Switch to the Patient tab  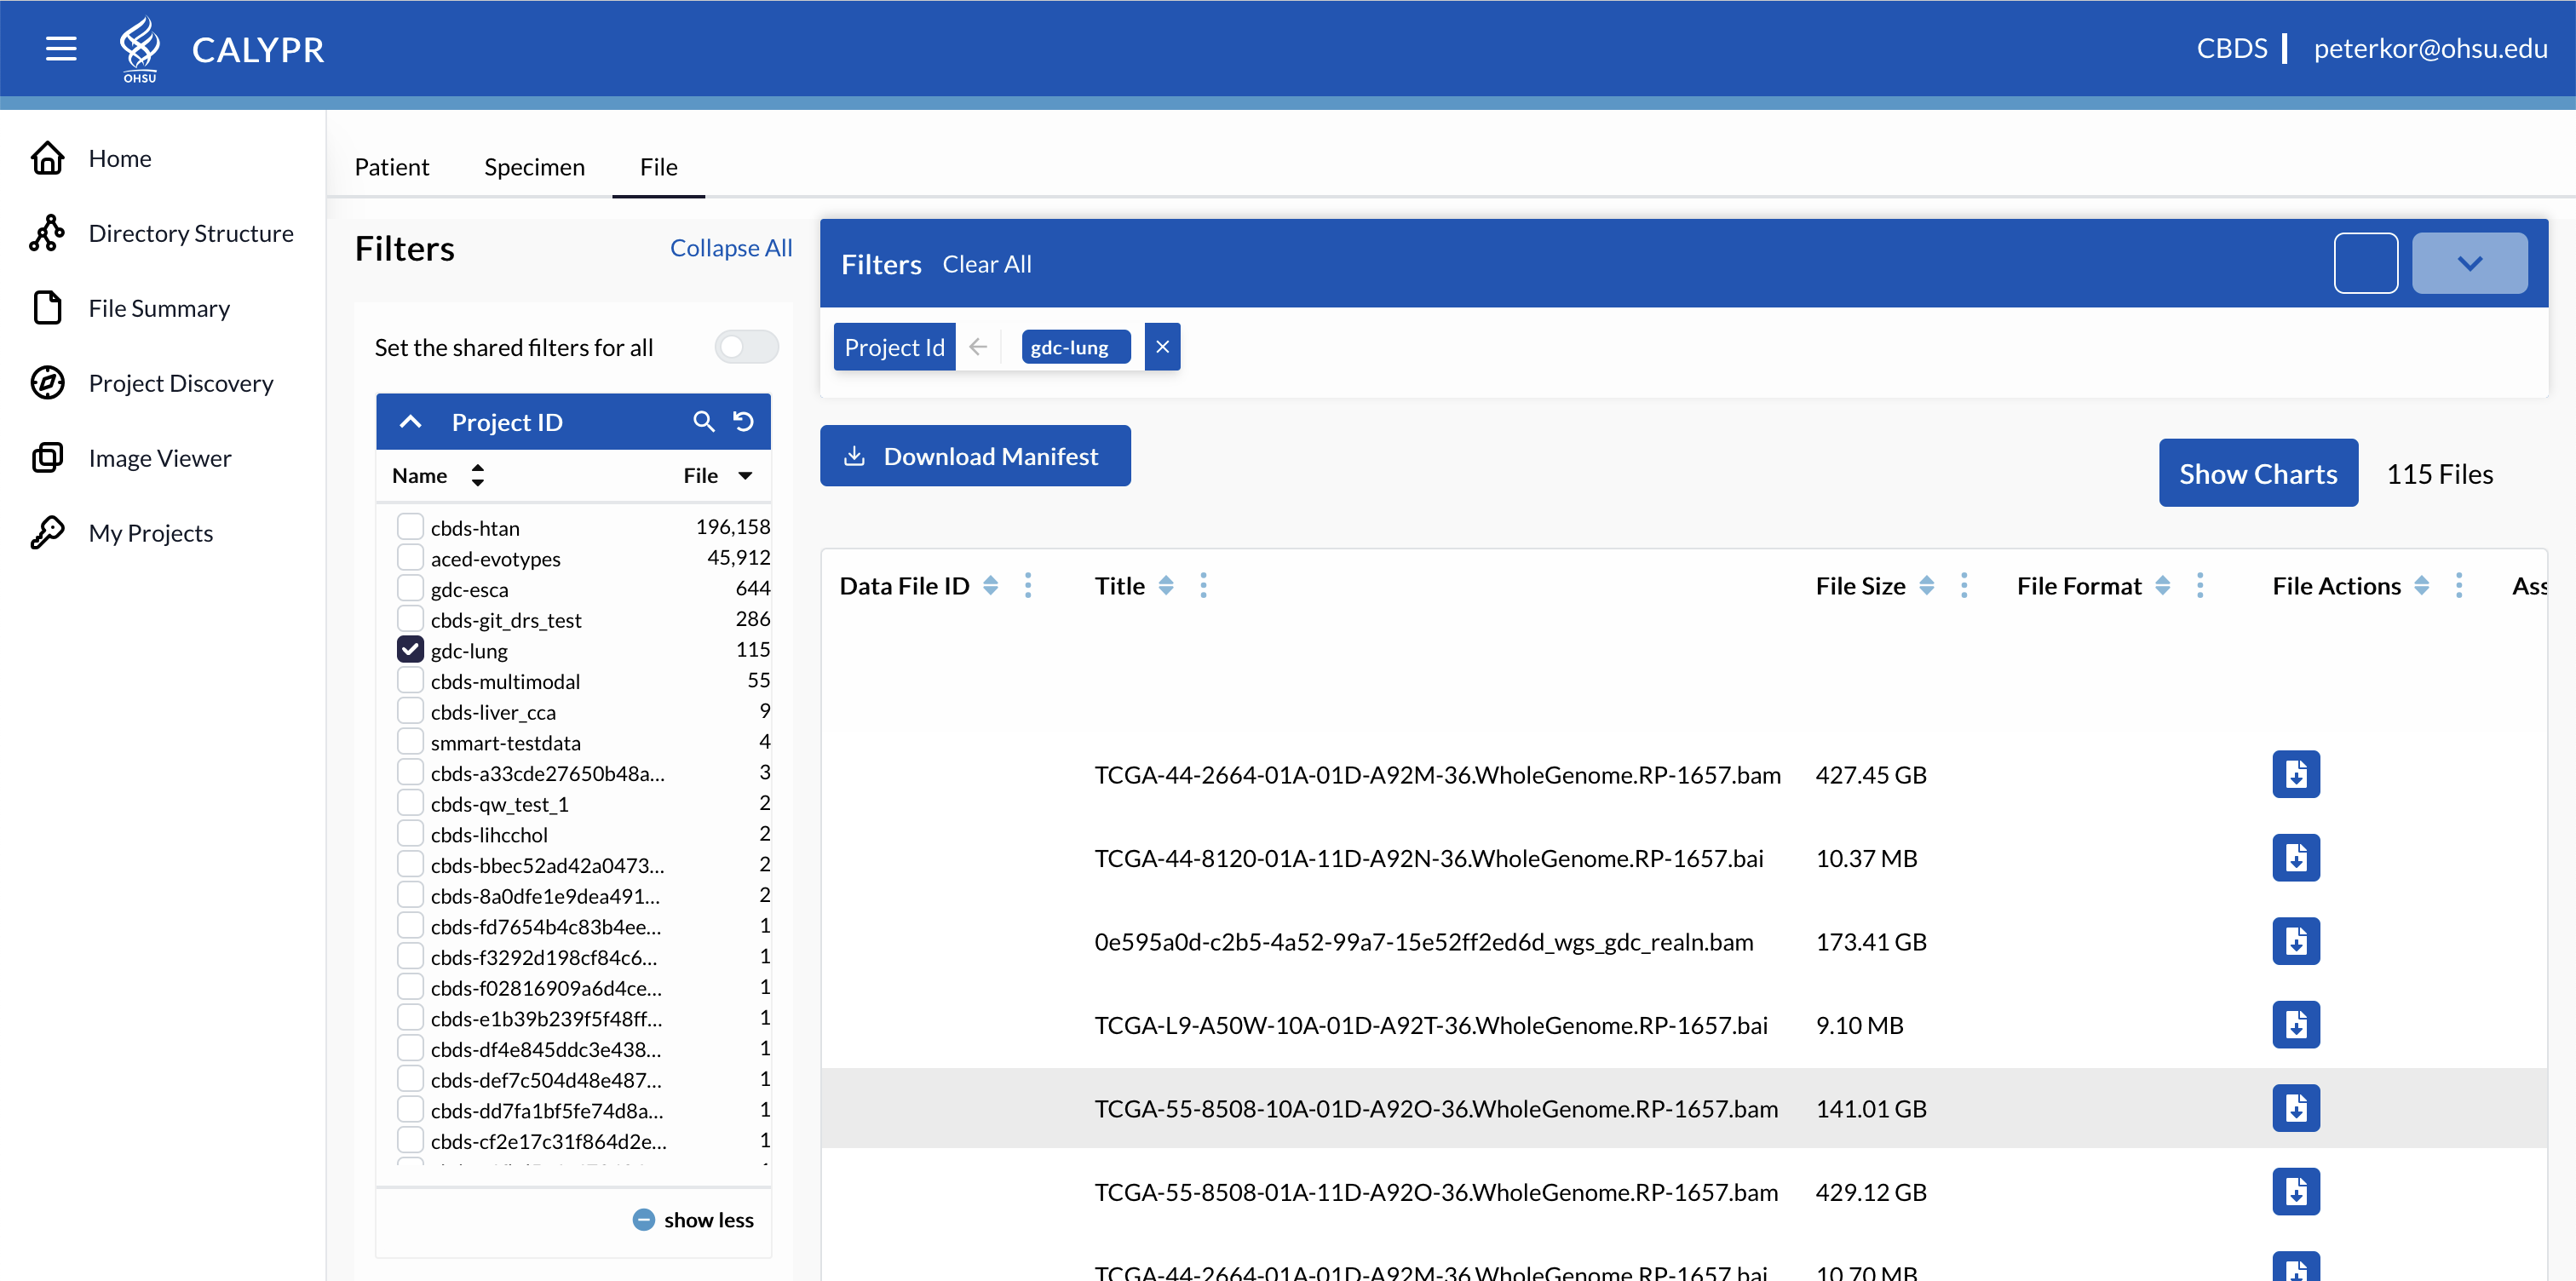point(391,166)
